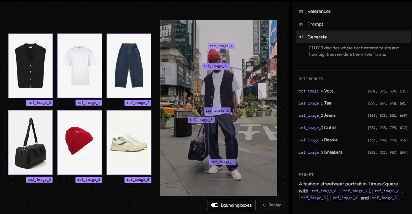Select the black duffel bag reference thumbnail
Viewport: 412px width, 214px height.
(30, 143)
